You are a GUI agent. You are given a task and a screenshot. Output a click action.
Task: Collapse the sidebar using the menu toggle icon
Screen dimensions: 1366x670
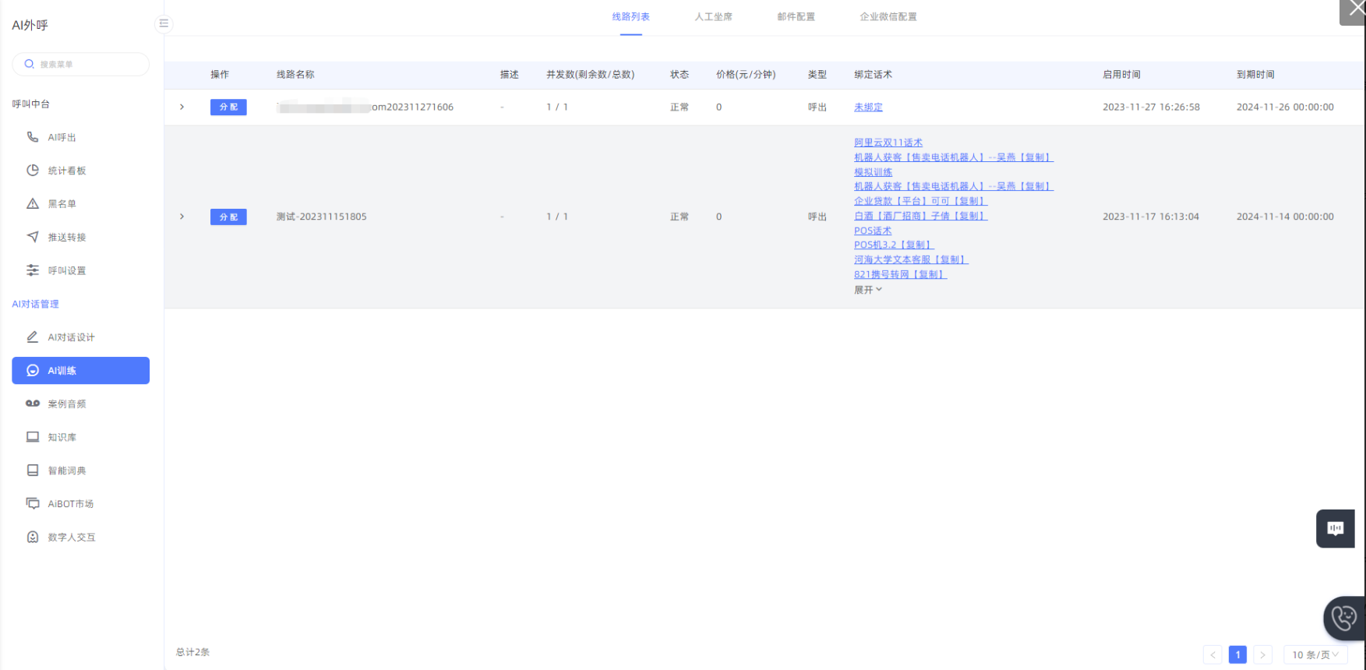(164, 23)
